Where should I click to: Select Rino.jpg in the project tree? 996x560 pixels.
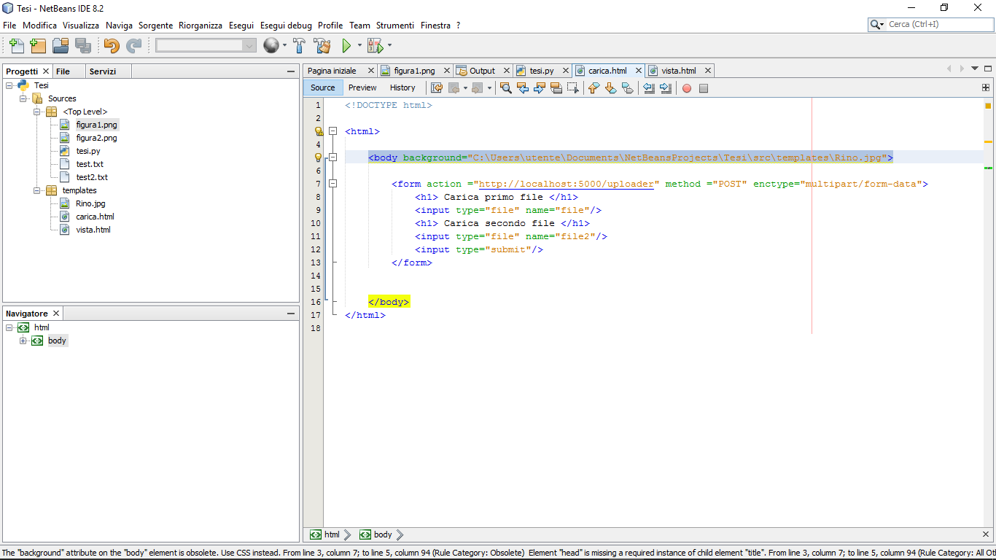coord(90,203)
